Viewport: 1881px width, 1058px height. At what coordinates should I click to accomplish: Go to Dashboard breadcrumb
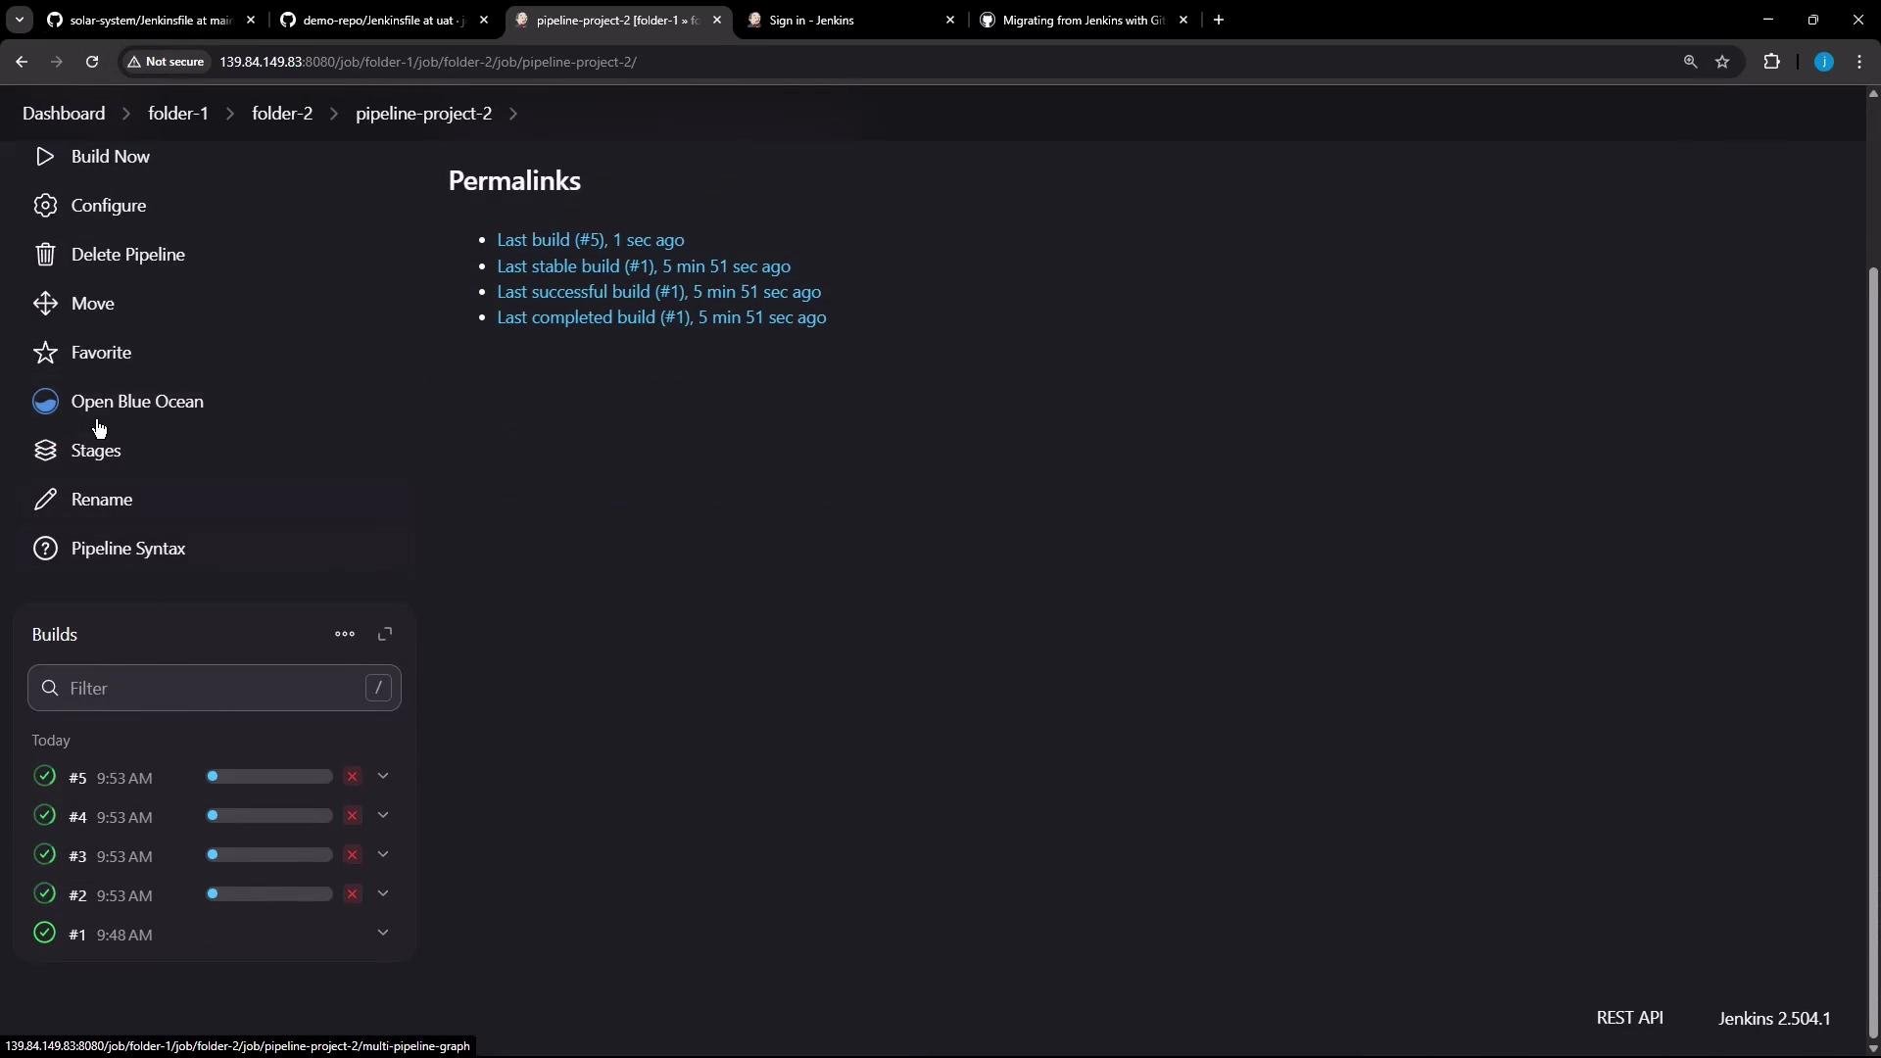[x=64, y=114]
